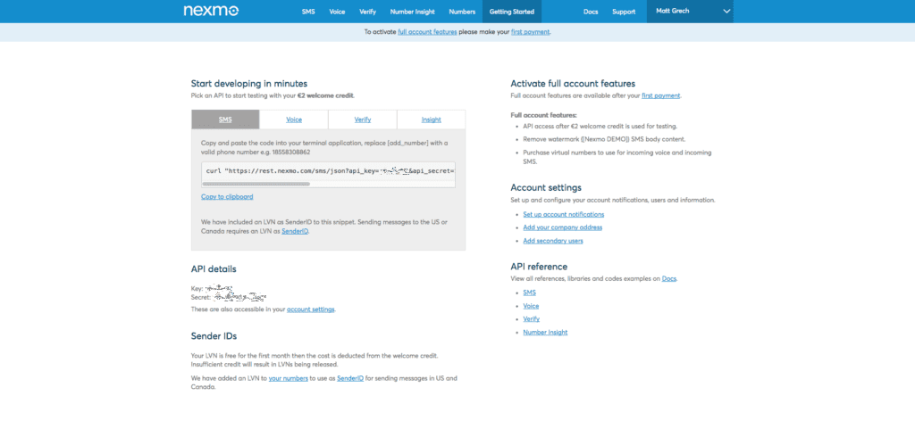This screenshot has height=437, width=915.
Task: Click the code snippet horizontal scrollbar
Action: (x=256, y=184)
